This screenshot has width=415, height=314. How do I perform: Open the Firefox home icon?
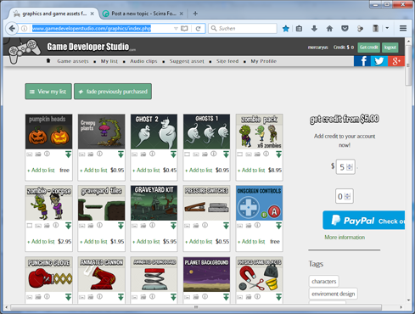[x=329, y=28]
